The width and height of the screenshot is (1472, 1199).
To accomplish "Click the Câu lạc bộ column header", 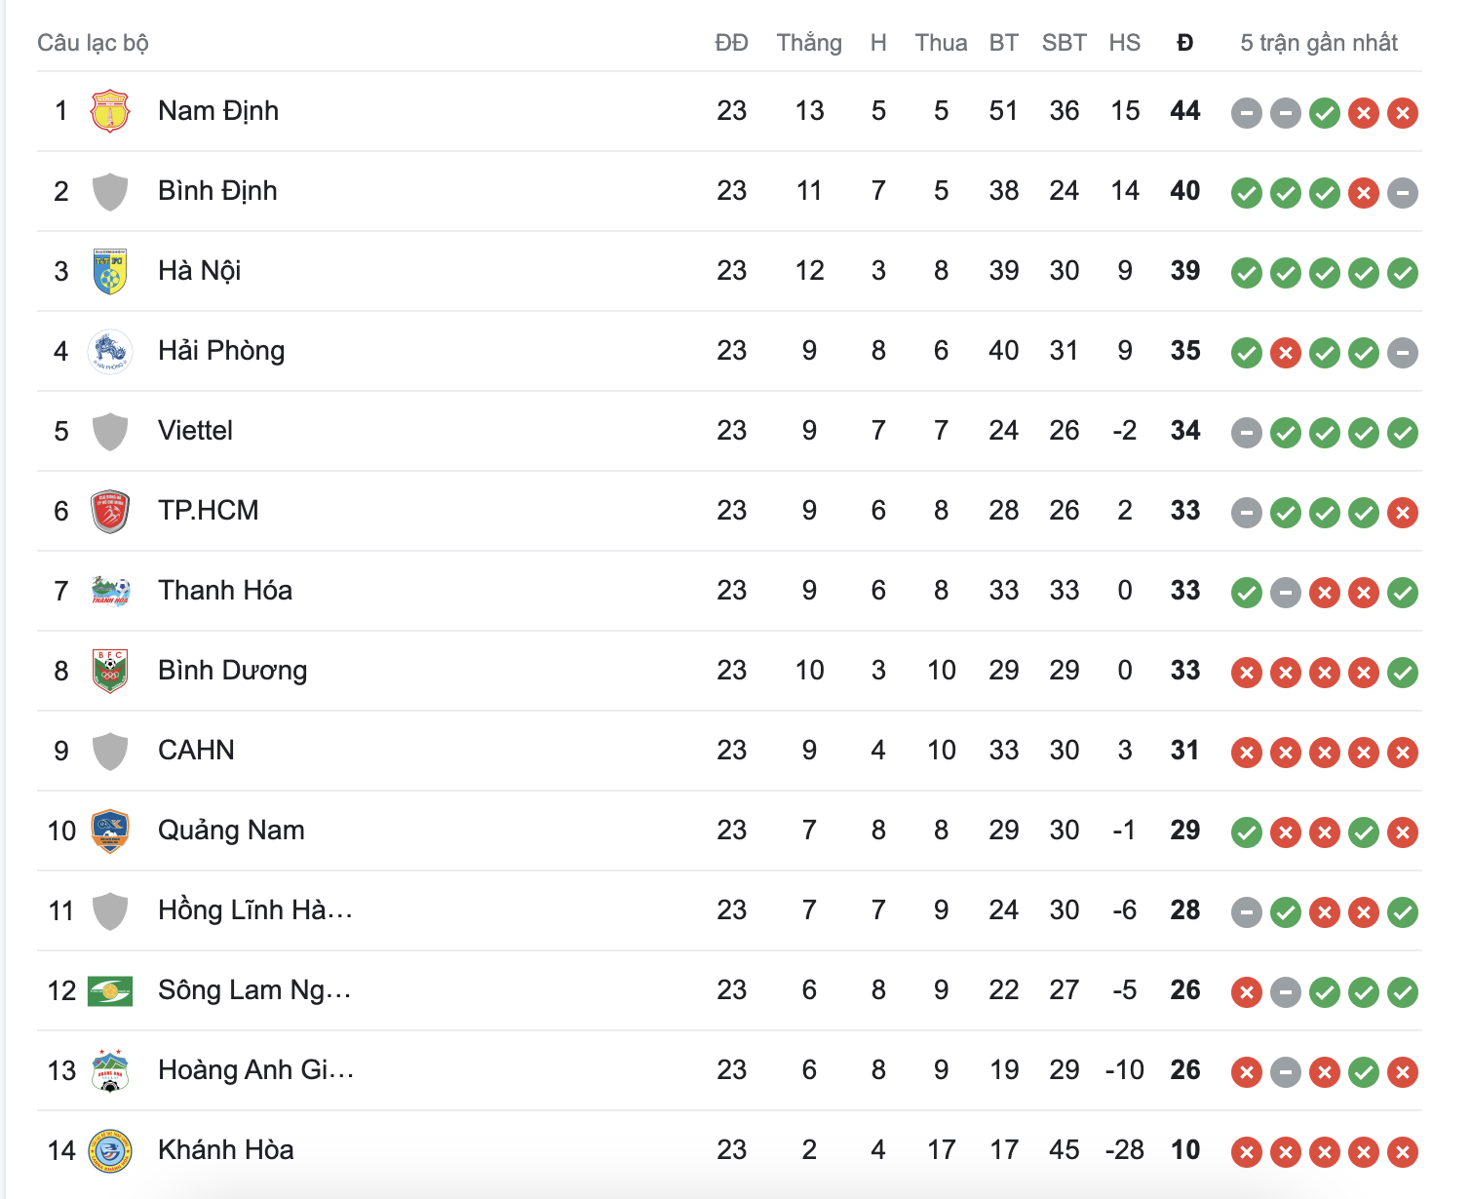I will [x=94, y=43].
